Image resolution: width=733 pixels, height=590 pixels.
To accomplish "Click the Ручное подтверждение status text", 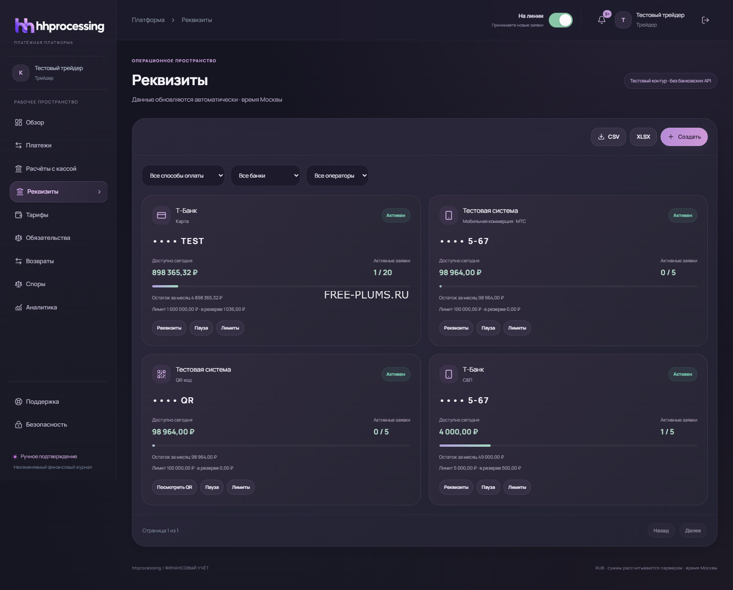I will click(x=49, y=457).
